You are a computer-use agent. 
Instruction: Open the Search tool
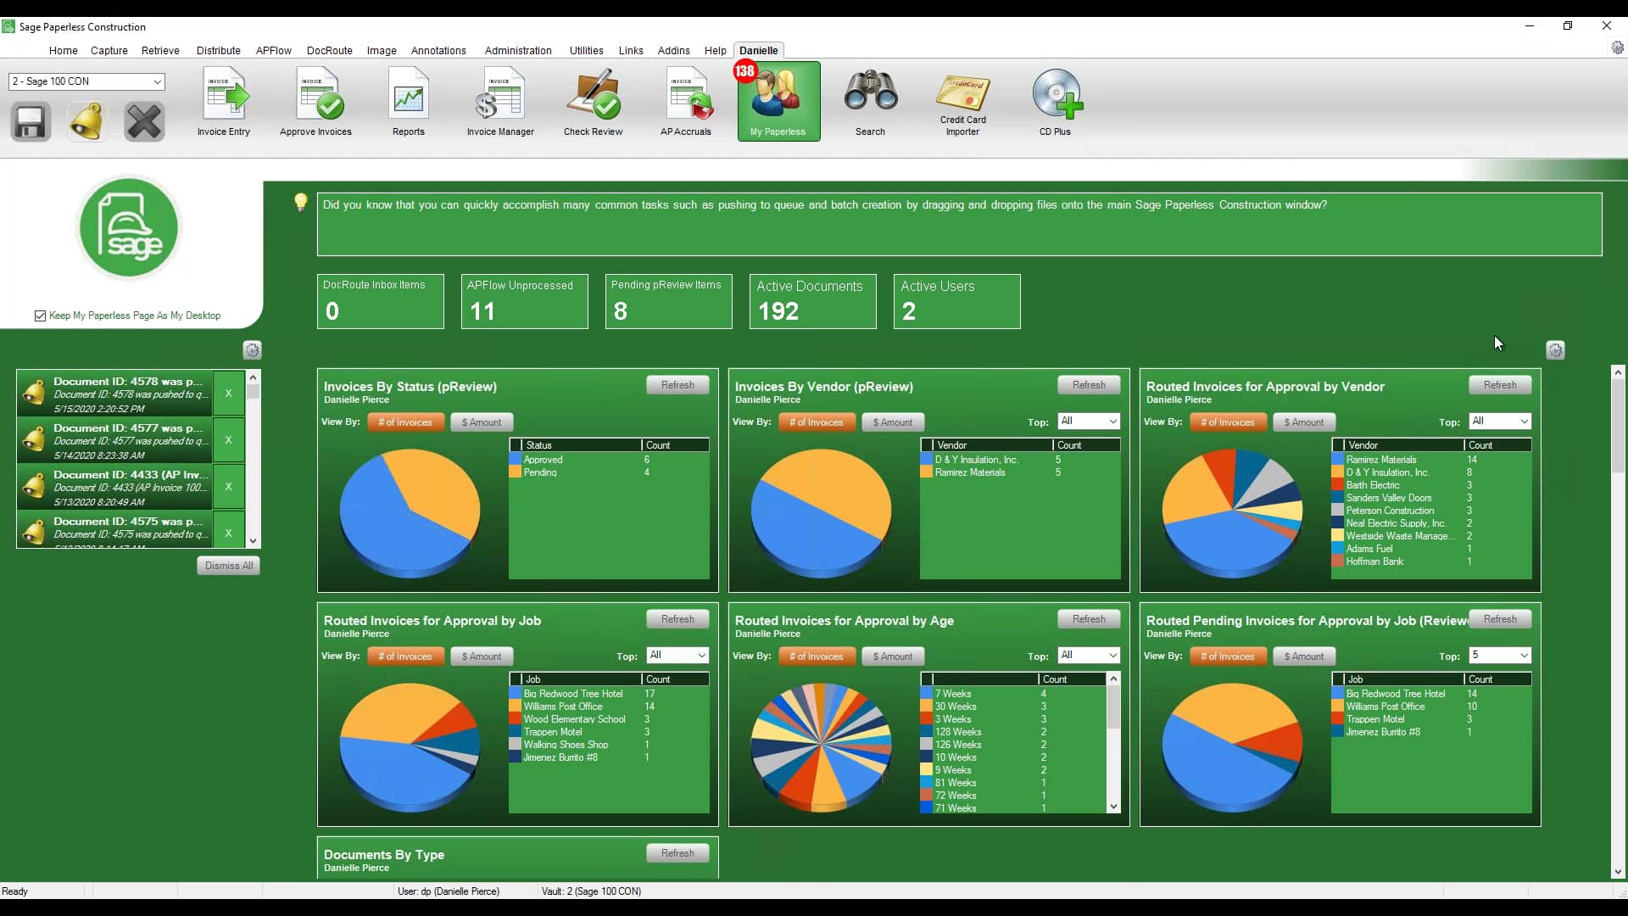point(870,100)
